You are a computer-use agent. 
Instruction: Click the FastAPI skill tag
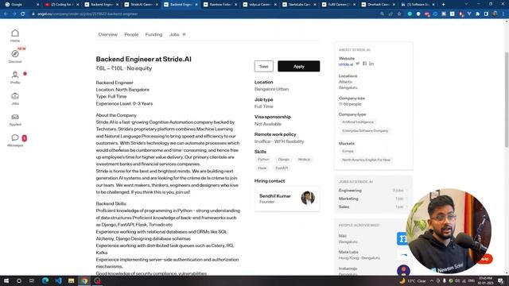coord(282,168)
